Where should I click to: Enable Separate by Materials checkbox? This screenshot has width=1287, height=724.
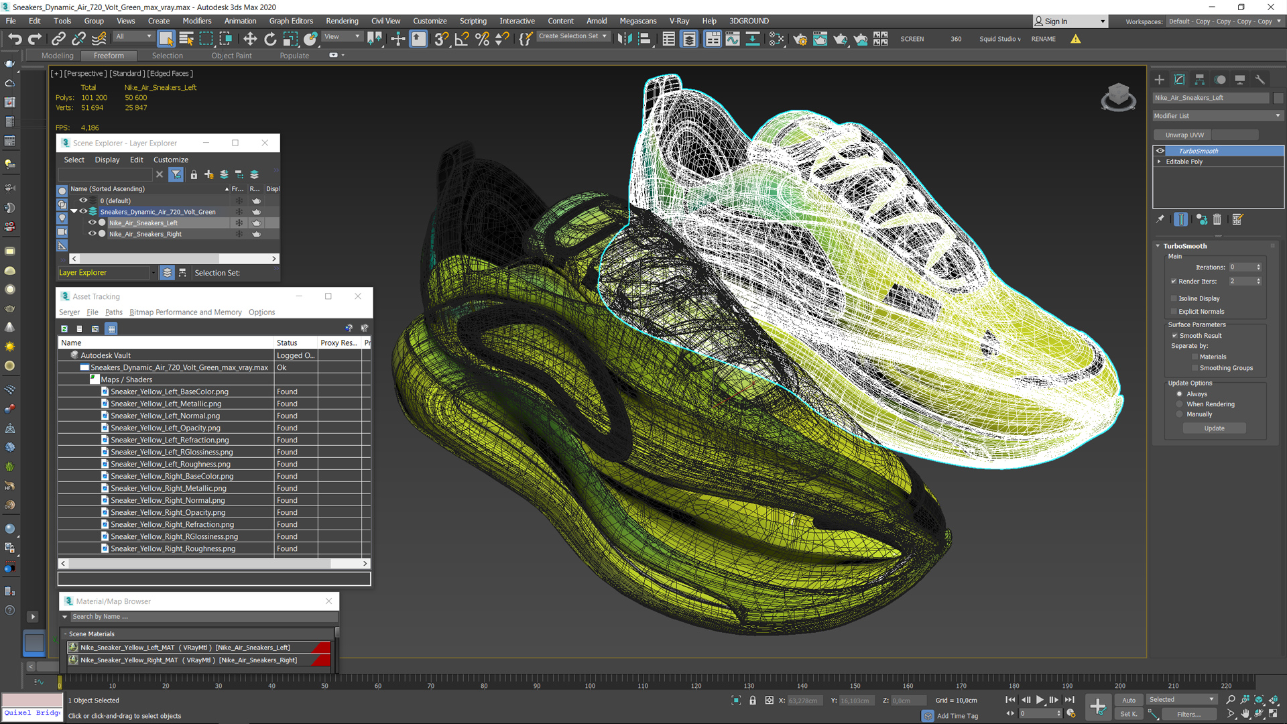coord(1194,357)
